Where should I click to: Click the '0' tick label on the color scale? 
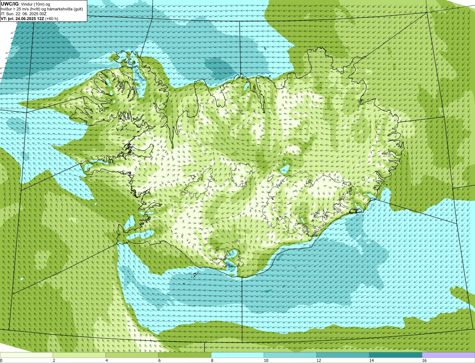[x=1, y=360]
